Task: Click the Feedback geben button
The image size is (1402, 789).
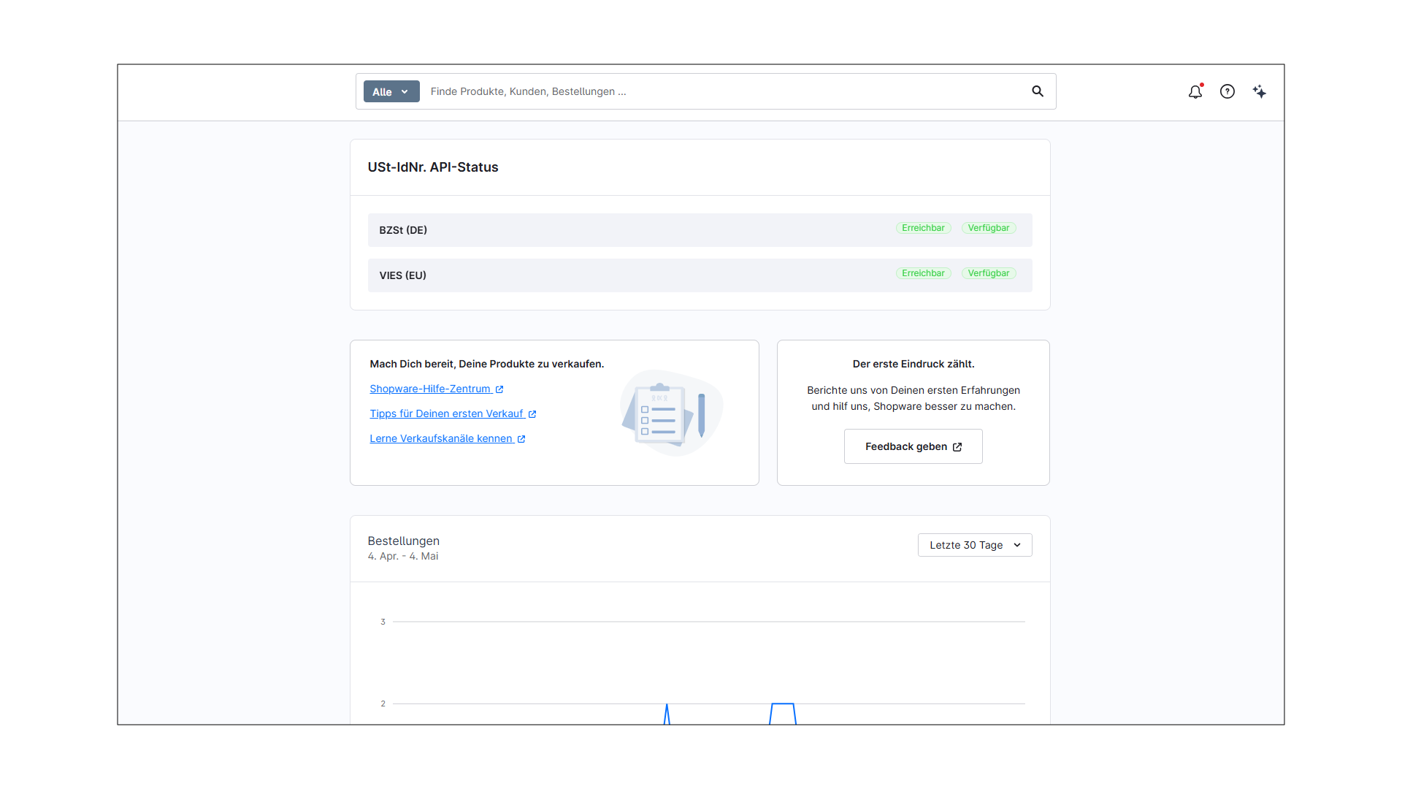Action: pos(913,446)
